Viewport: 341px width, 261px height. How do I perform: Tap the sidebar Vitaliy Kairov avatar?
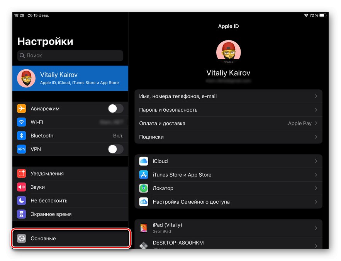click(26, 78)
